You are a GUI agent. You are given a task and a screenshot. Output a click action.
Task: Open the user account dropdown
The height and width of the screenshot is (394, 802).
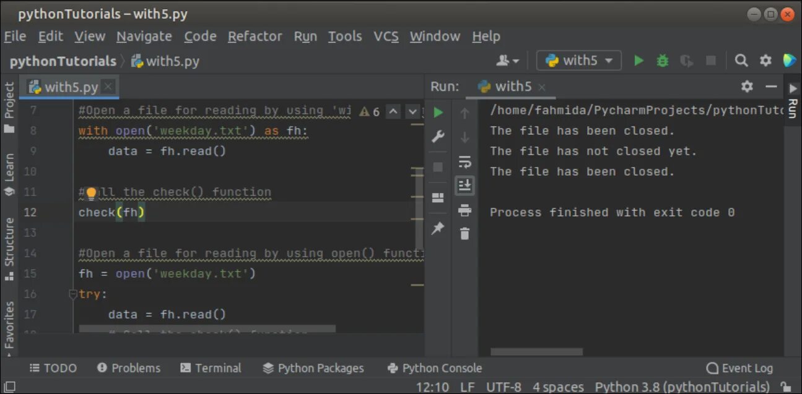pos(508,61)
